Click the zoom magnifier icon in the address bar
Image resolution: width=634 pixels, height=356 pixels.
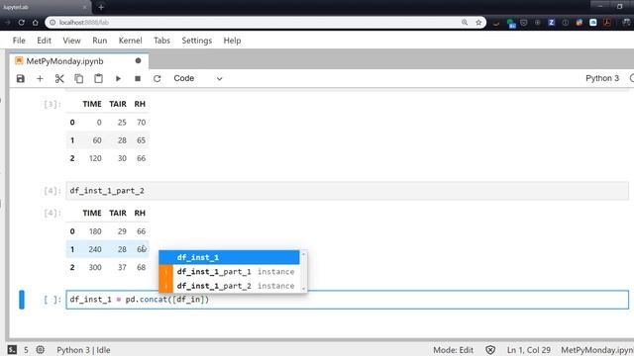coord(465,23)
